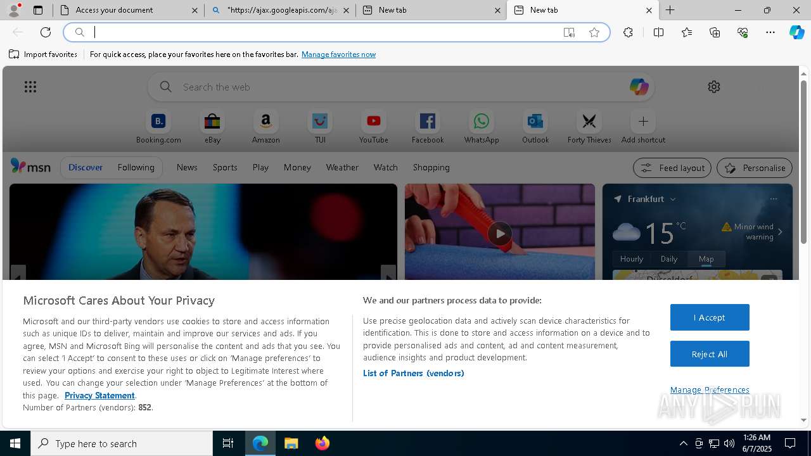Open the Windows Start menu
This screenshot has width=811, height=456.
pos(15,443)
